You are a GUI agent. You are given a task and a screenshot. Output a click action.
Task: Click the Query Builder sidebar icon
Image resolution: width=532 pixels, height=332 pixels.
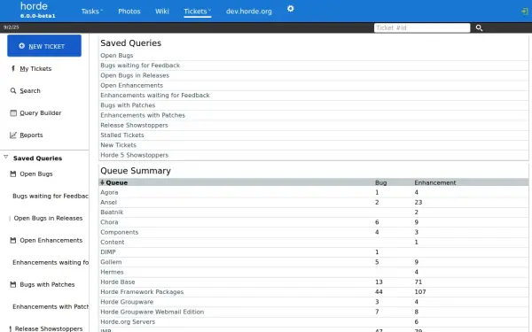[x=13, y=112]
